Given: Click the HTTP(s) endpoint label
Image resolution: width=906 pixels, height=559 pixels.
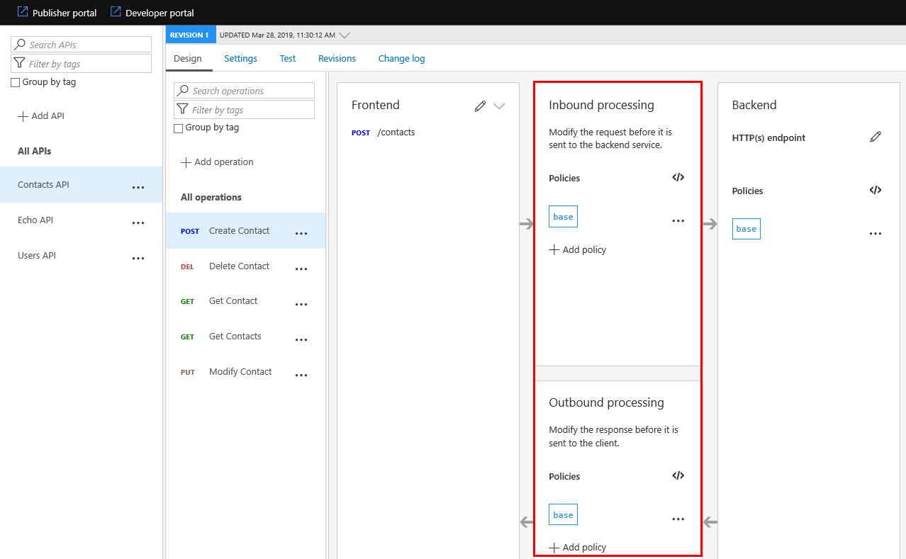Looking at the screenshot, I should (768, 138).
